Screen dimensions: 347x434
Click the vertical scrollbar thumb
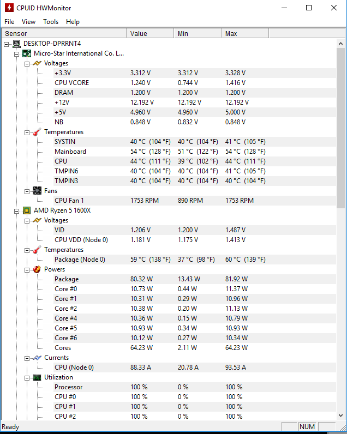340,128
